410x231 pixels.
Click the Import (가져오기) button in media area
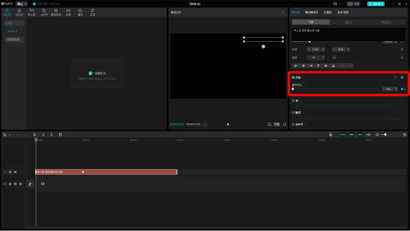tap(97, 73)
